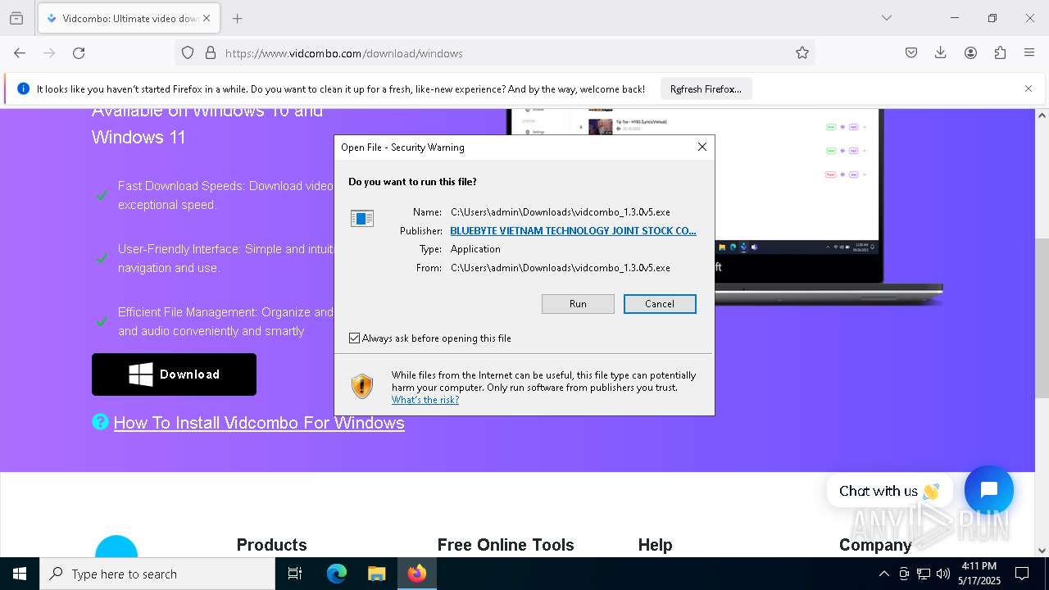Open the Firefox hamburger menu
Image resolution: width=1049 pixels, height=590 pixels.
(x=1029, y=53)
